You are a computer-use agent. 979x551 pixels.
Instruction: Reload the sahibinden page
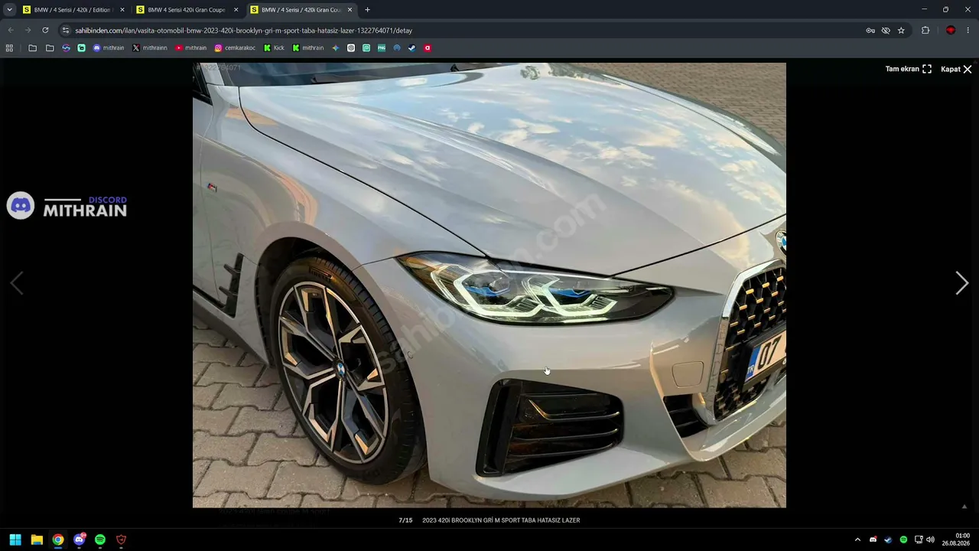45,31
